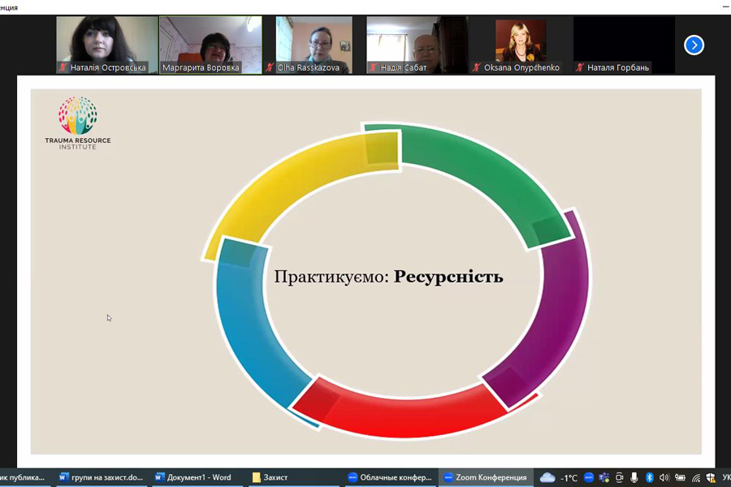Click Надія Сабат name label

(403, 67)
